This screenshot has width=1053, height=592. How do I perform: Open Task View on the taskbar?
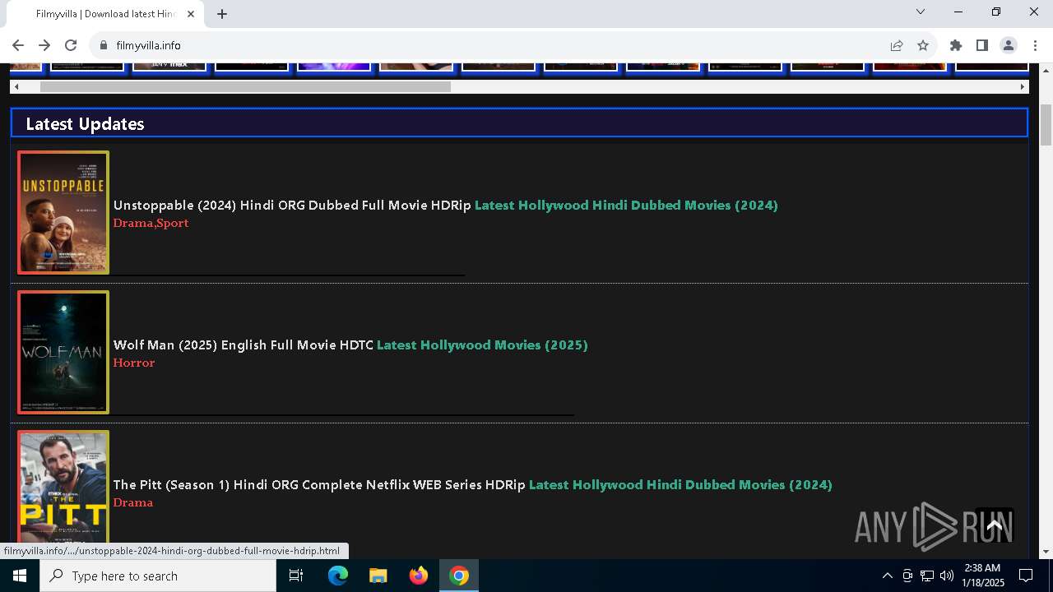coord(296,576)
